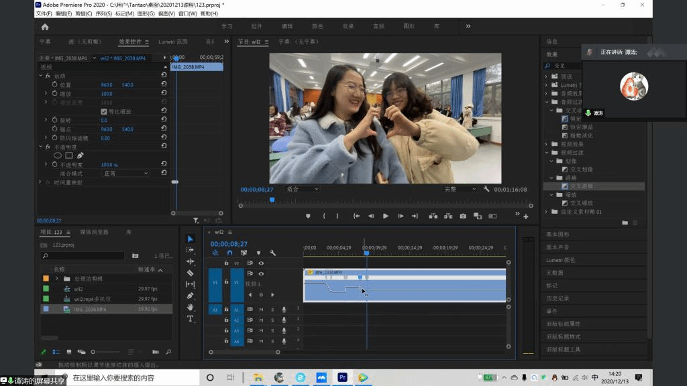Viewport: 687px width, 386px height.
Task: Open the 混合模式 blend mode dropdown
Action: point(125,173)
